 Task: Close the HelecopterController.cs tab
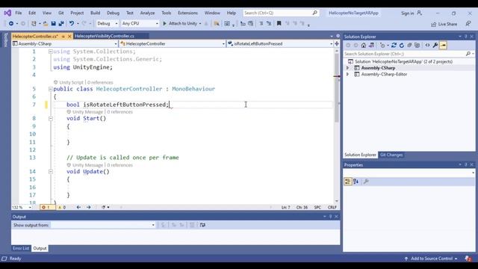tap(69, 37)
